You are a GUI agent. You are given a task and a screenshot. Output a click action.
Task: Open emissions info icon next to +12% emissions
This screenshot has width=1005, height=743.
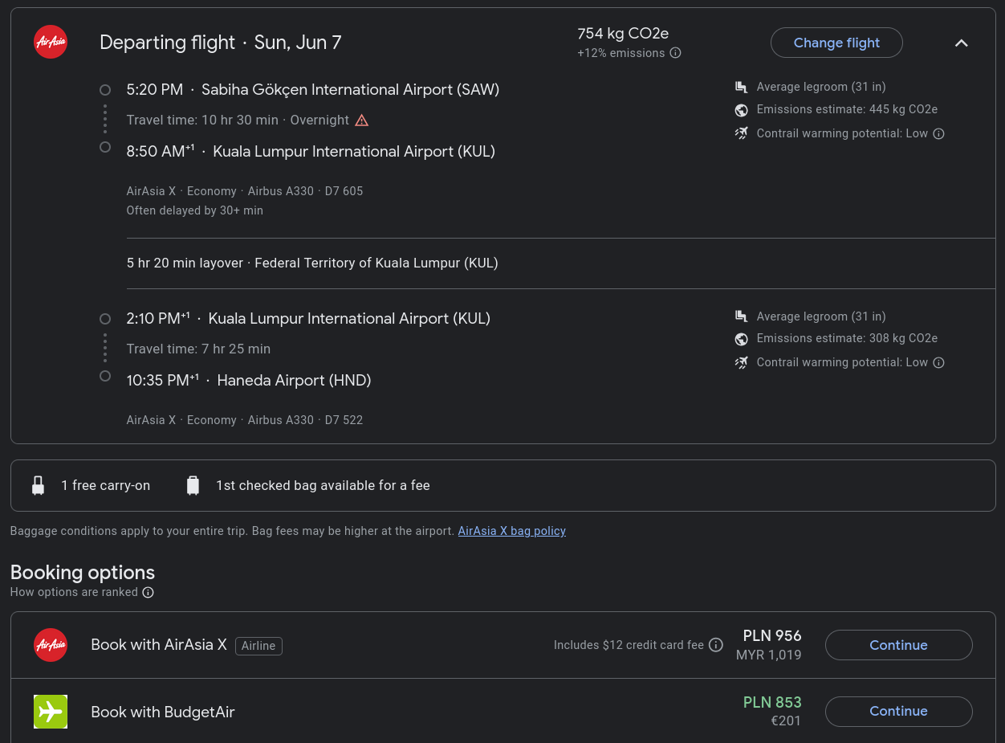(676, 53)
